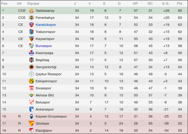Click the Pos column header
The height and width of the screenshot is (134, 188).
tap(4, 4)
